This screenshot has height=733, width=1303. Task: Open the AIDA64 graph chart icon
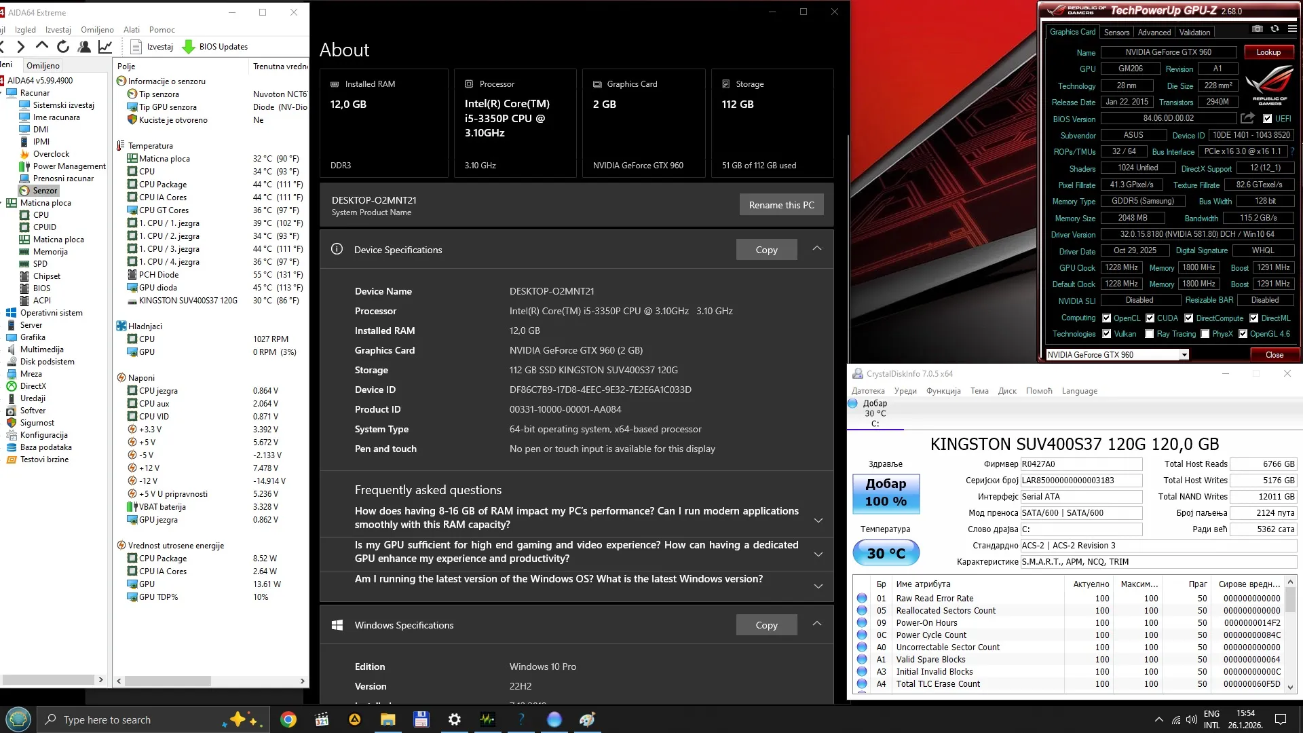pyautogui.click(x=105, y=46)
